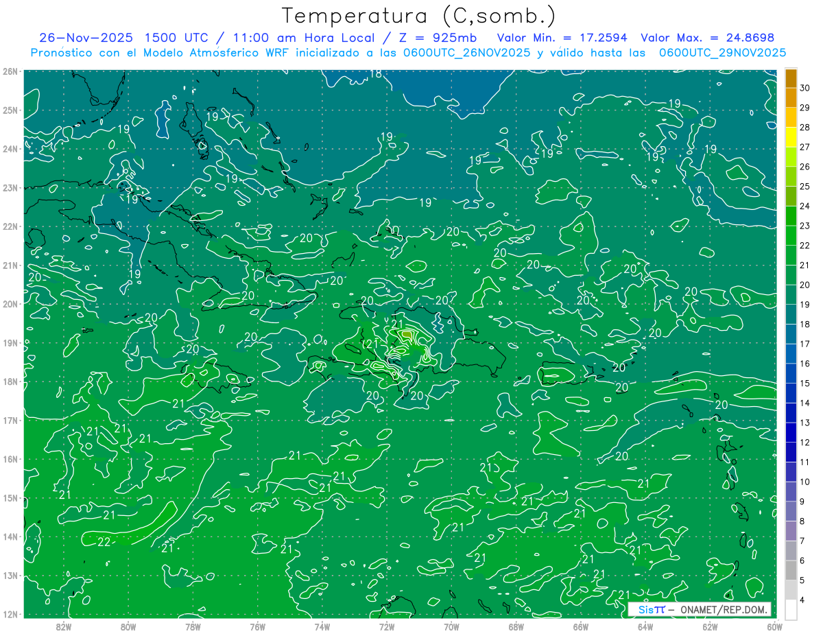
Task: Click the legend scale value 21
Action: (x=805, y=265)
